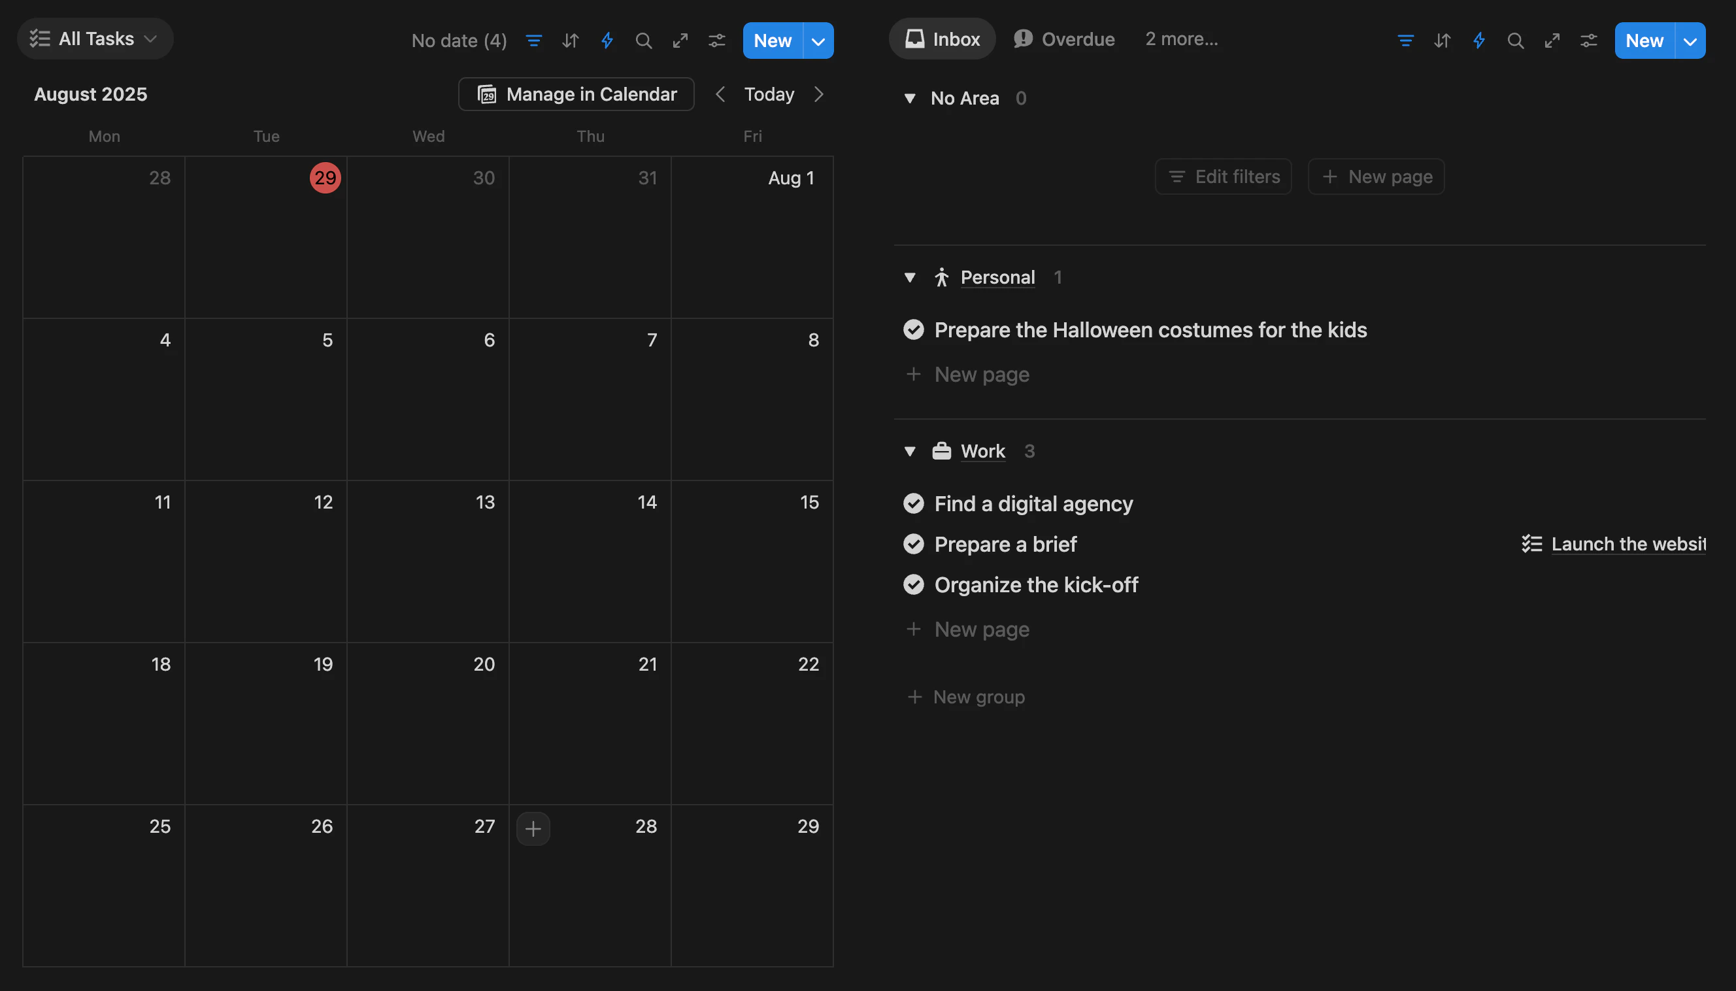1736x991 pixels.
Task: Toggle completion of Organize the kick-off
Action: [913, 584]
